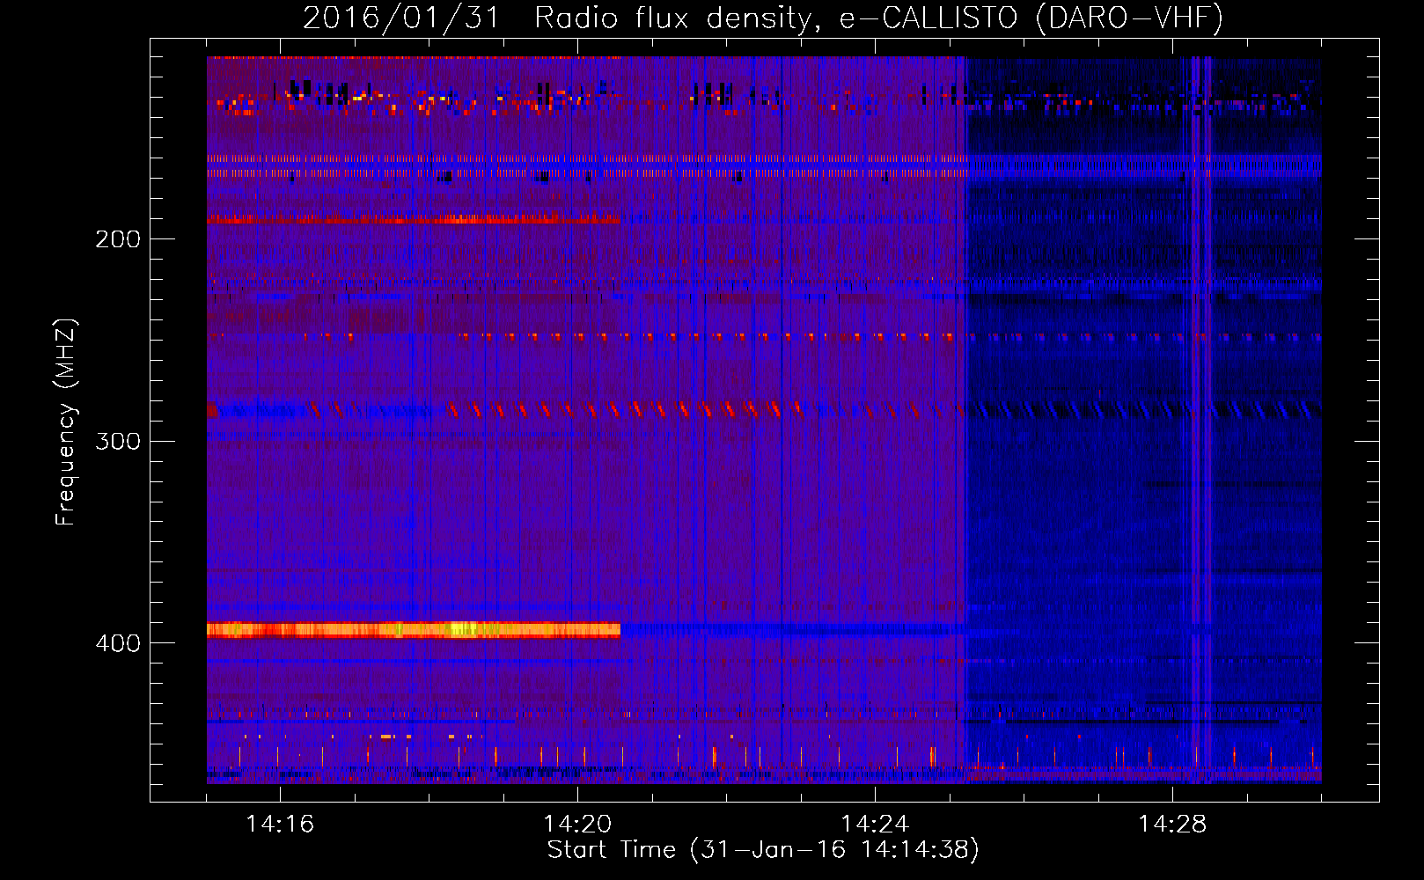Click the plot title "2016/01/31 Radio flux density, e-CALLISTO (DARO-VHF)"
The image size is (1424, 880).
click(762, 18)
